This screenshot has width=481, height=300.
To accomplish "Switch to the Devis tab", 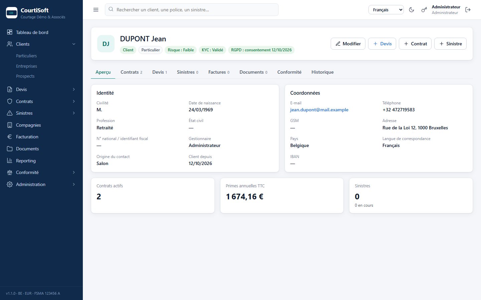I will (x=160, y=72).
